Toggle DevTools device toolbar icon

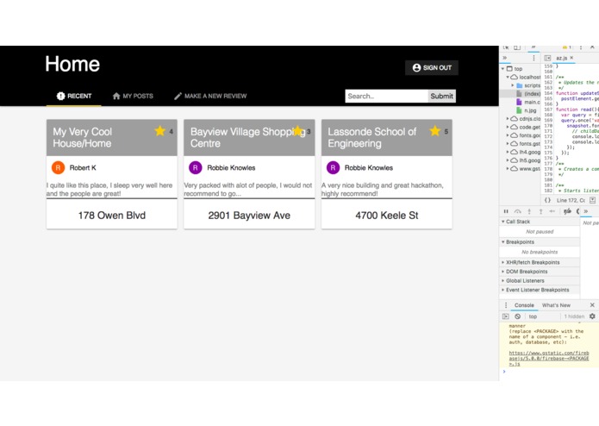pyautogui.click(x=517, y=47)
